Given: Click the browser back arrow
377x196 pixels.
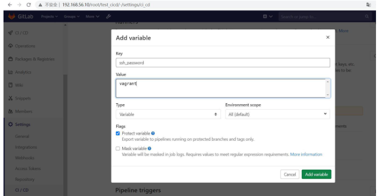Looking at the screenshot, I should [x=10, y=5].
